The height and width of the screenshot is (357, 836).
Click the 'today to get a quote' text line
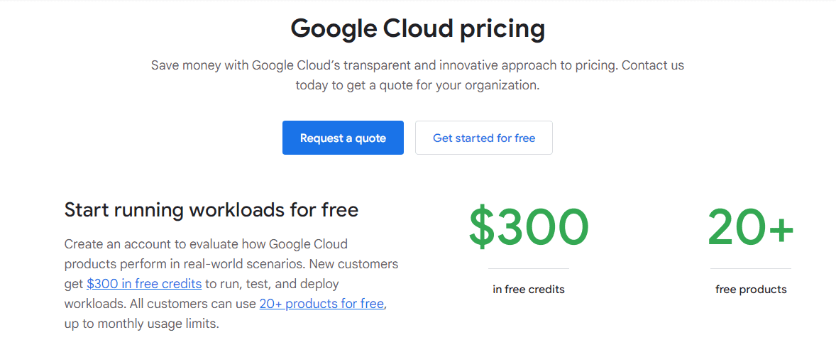[x=417, y=85]
